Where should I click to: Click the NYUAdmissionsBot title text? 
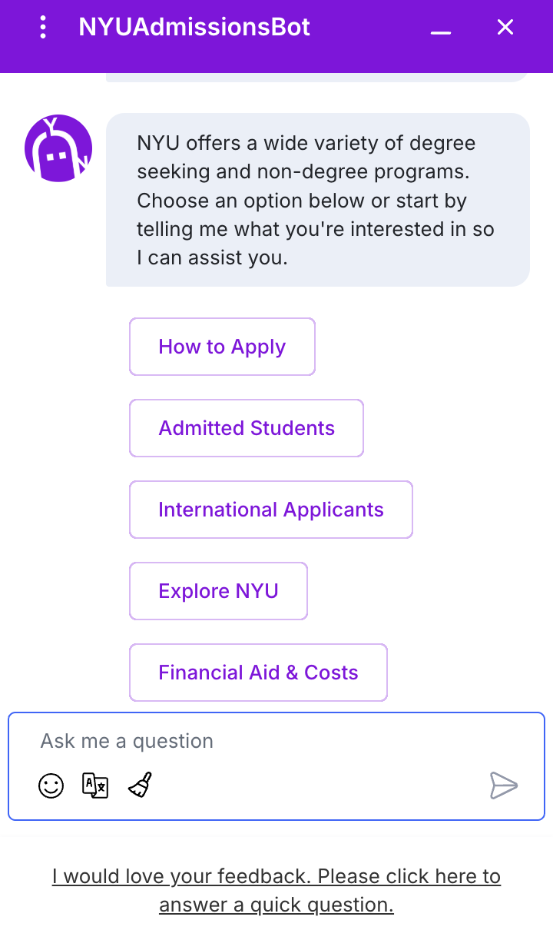(194, 28)
